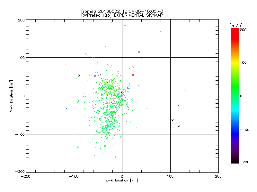Click the colorbar tick label "0"
257x192 pixels.
(x=241, y=96)
